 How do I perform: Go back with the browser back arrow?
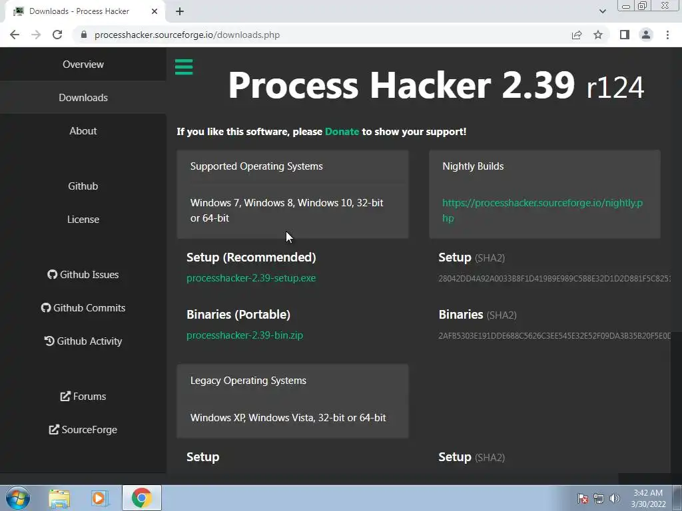coord(15,35)
